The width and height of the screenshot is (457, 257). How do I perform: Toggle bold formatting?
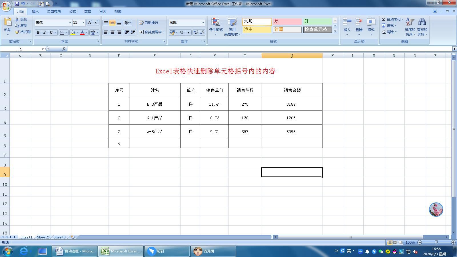(x=38, y=33)
